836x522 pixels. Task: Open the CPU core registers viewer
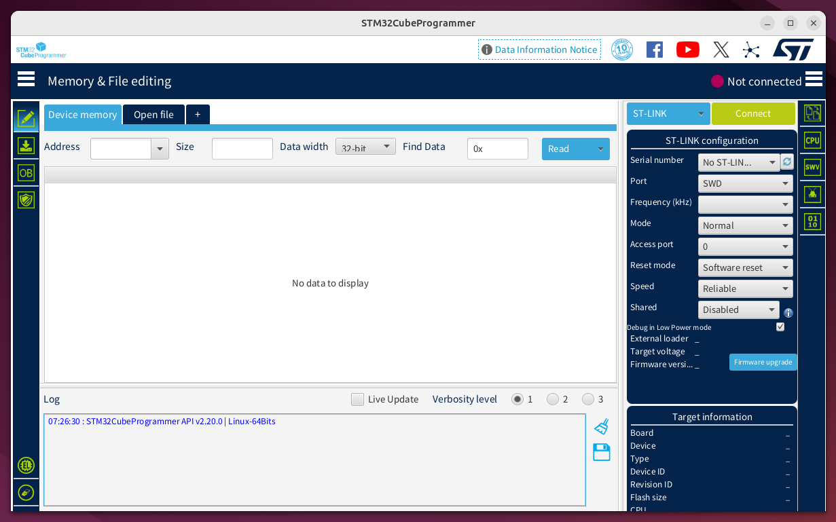812,140
